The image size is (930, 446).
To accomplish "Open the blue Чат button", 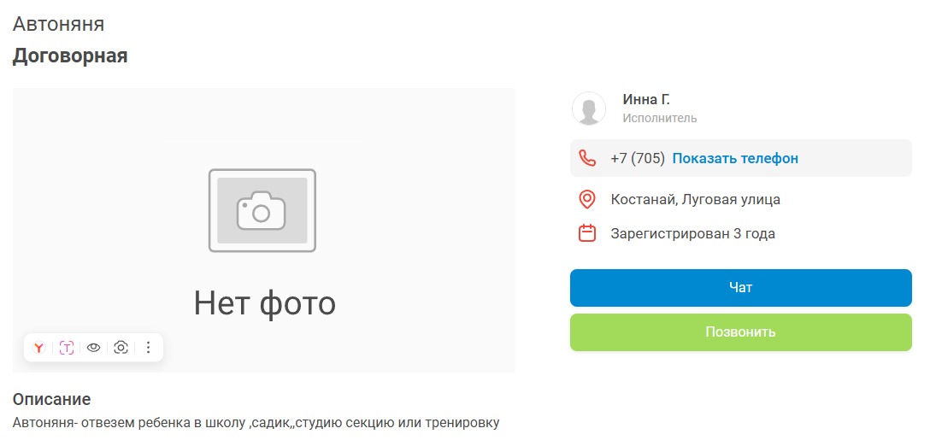I will click(x=740, y=288).
